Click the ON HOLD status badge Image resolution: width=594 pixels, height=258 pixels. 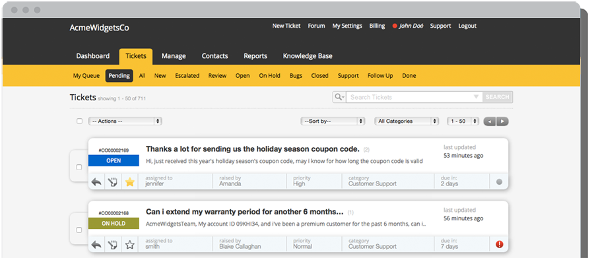pyautogui.click(x=114, y=224)
